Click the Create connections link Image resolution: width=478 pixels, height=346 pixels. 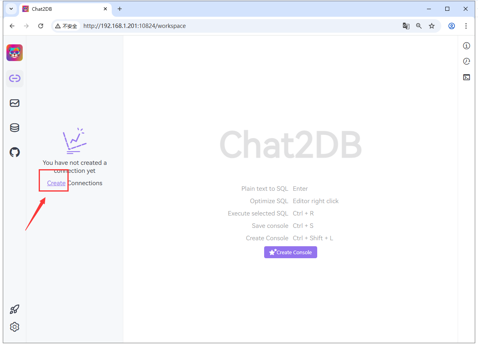click(x=56, y=183)
